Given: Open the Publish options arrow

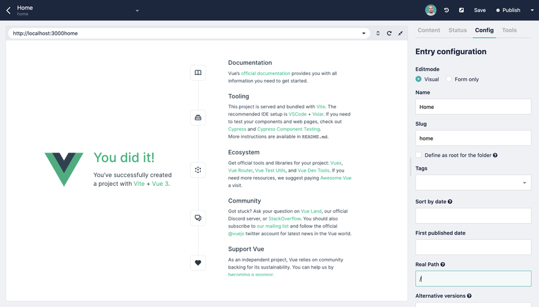Looking at the screenshot, I should tap(532, 10).
